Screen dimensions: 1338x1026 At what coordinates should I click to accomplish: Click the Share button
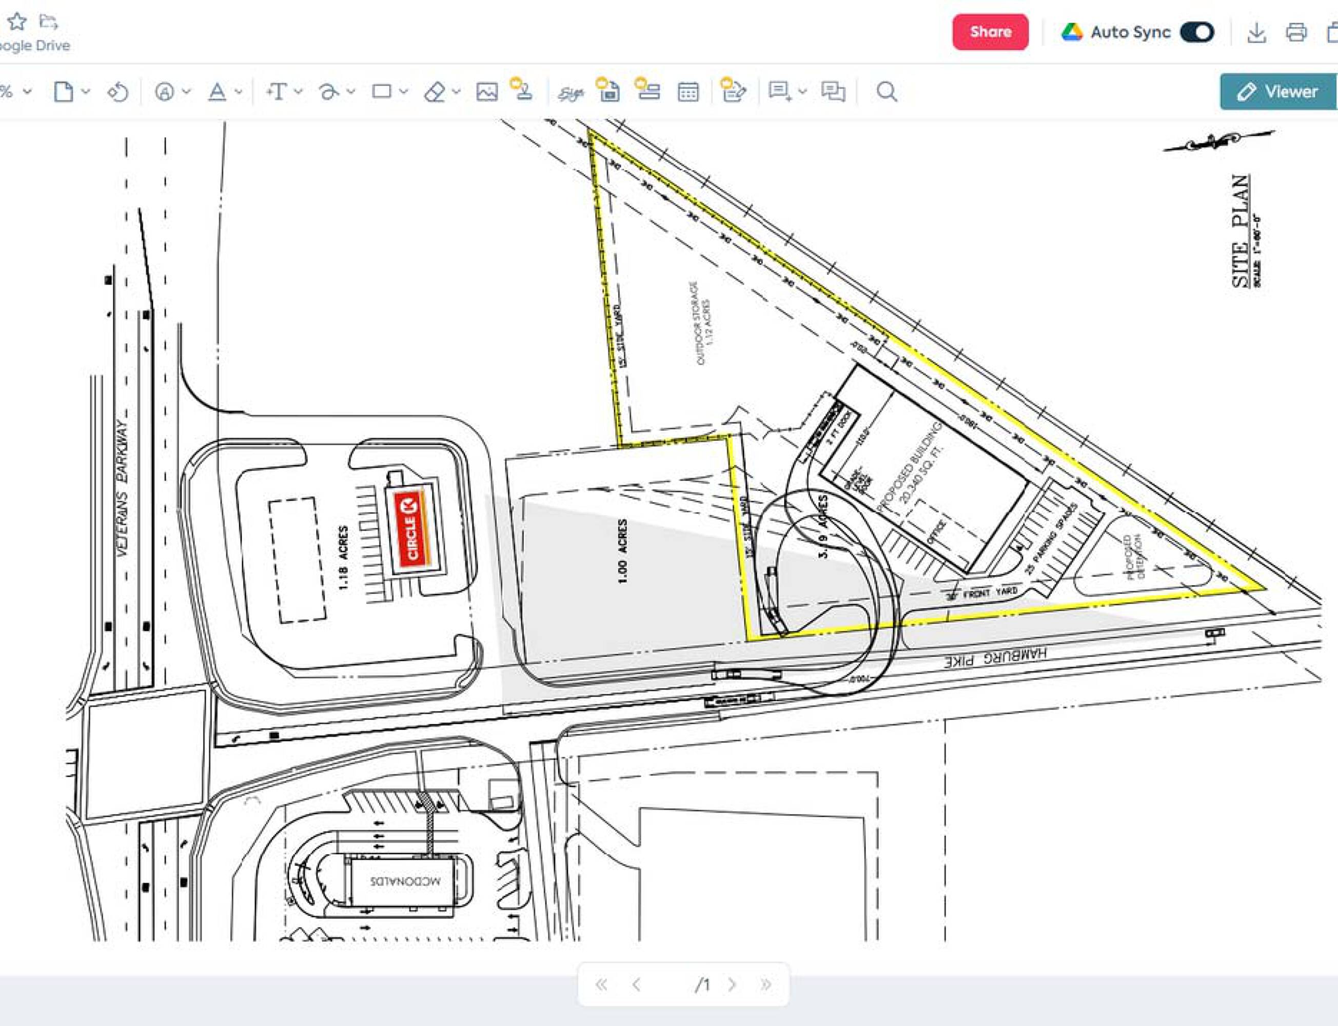click(x=990, y=32)
